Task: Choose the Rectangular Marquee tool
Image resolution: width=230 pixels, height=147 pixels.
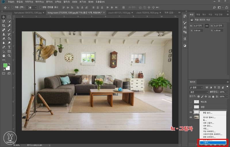Action: (9, 17)
